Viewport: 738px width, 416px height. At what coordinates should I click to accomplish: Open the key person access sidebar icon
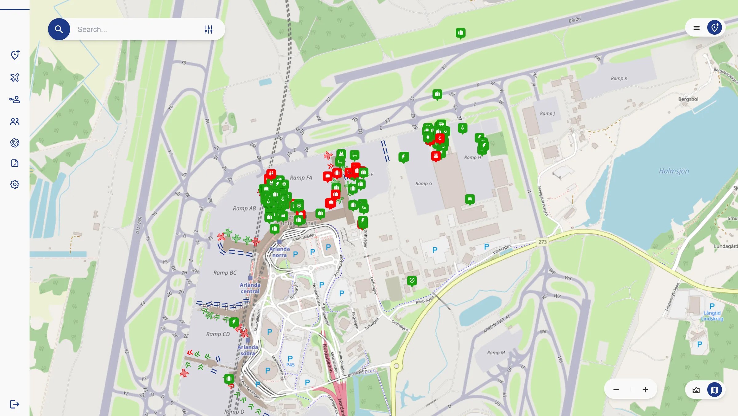(x=15, y=100)
